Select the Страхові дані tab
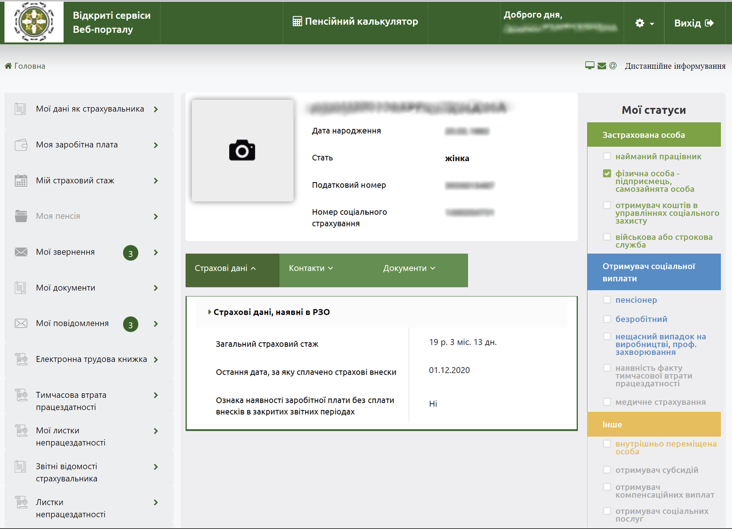 (x=225, y=268)
